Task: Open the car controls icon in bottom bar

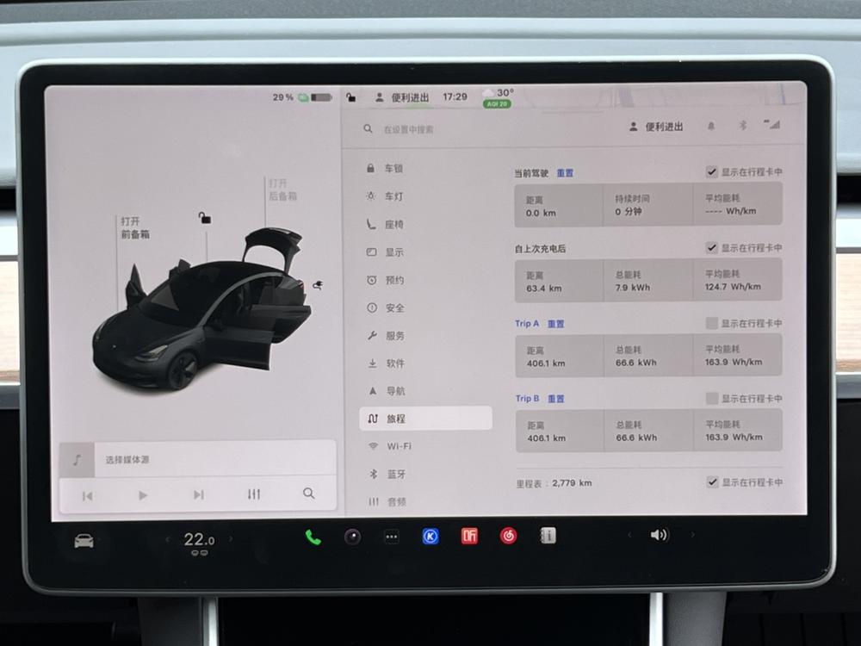Action: point(84,541)
